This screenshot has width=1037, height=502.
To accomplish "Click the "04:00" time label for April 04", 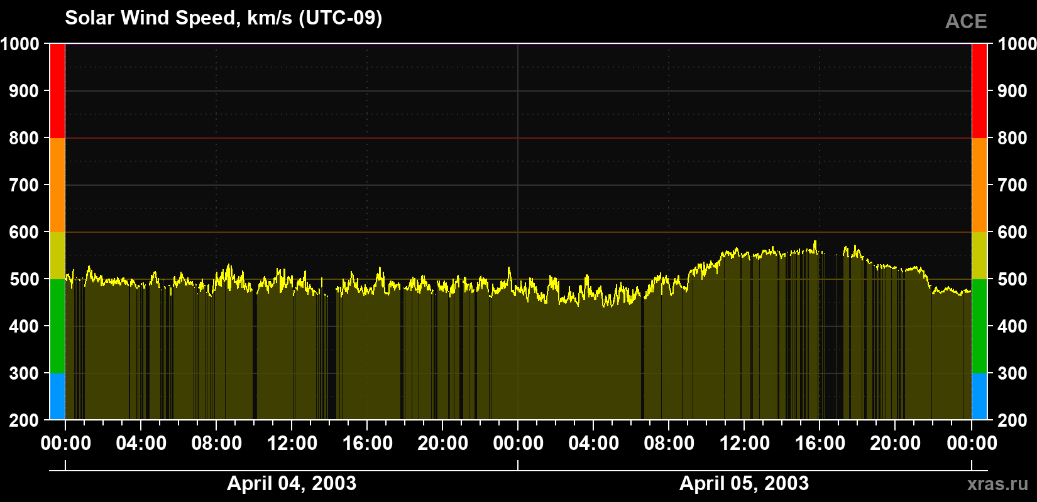I will coord(141,444).
